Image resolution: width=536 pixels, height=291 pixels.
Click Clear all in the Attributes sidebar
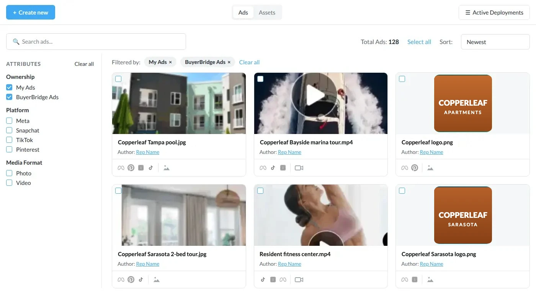(84, 64)
